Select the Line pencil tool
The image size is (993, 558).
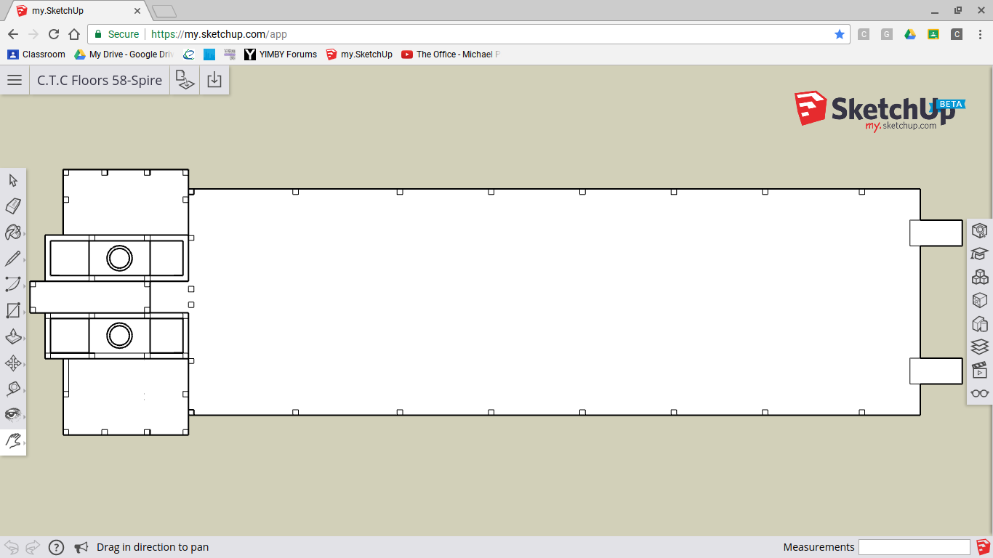[x=13, y=259]
